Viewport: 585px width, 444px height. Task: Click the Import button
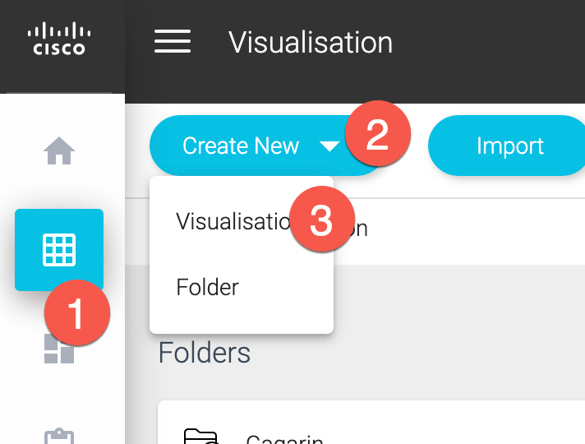(509, 146)
